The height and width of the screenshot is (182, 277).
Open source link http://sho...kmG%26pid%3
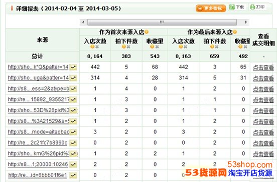tap(39, 153)
